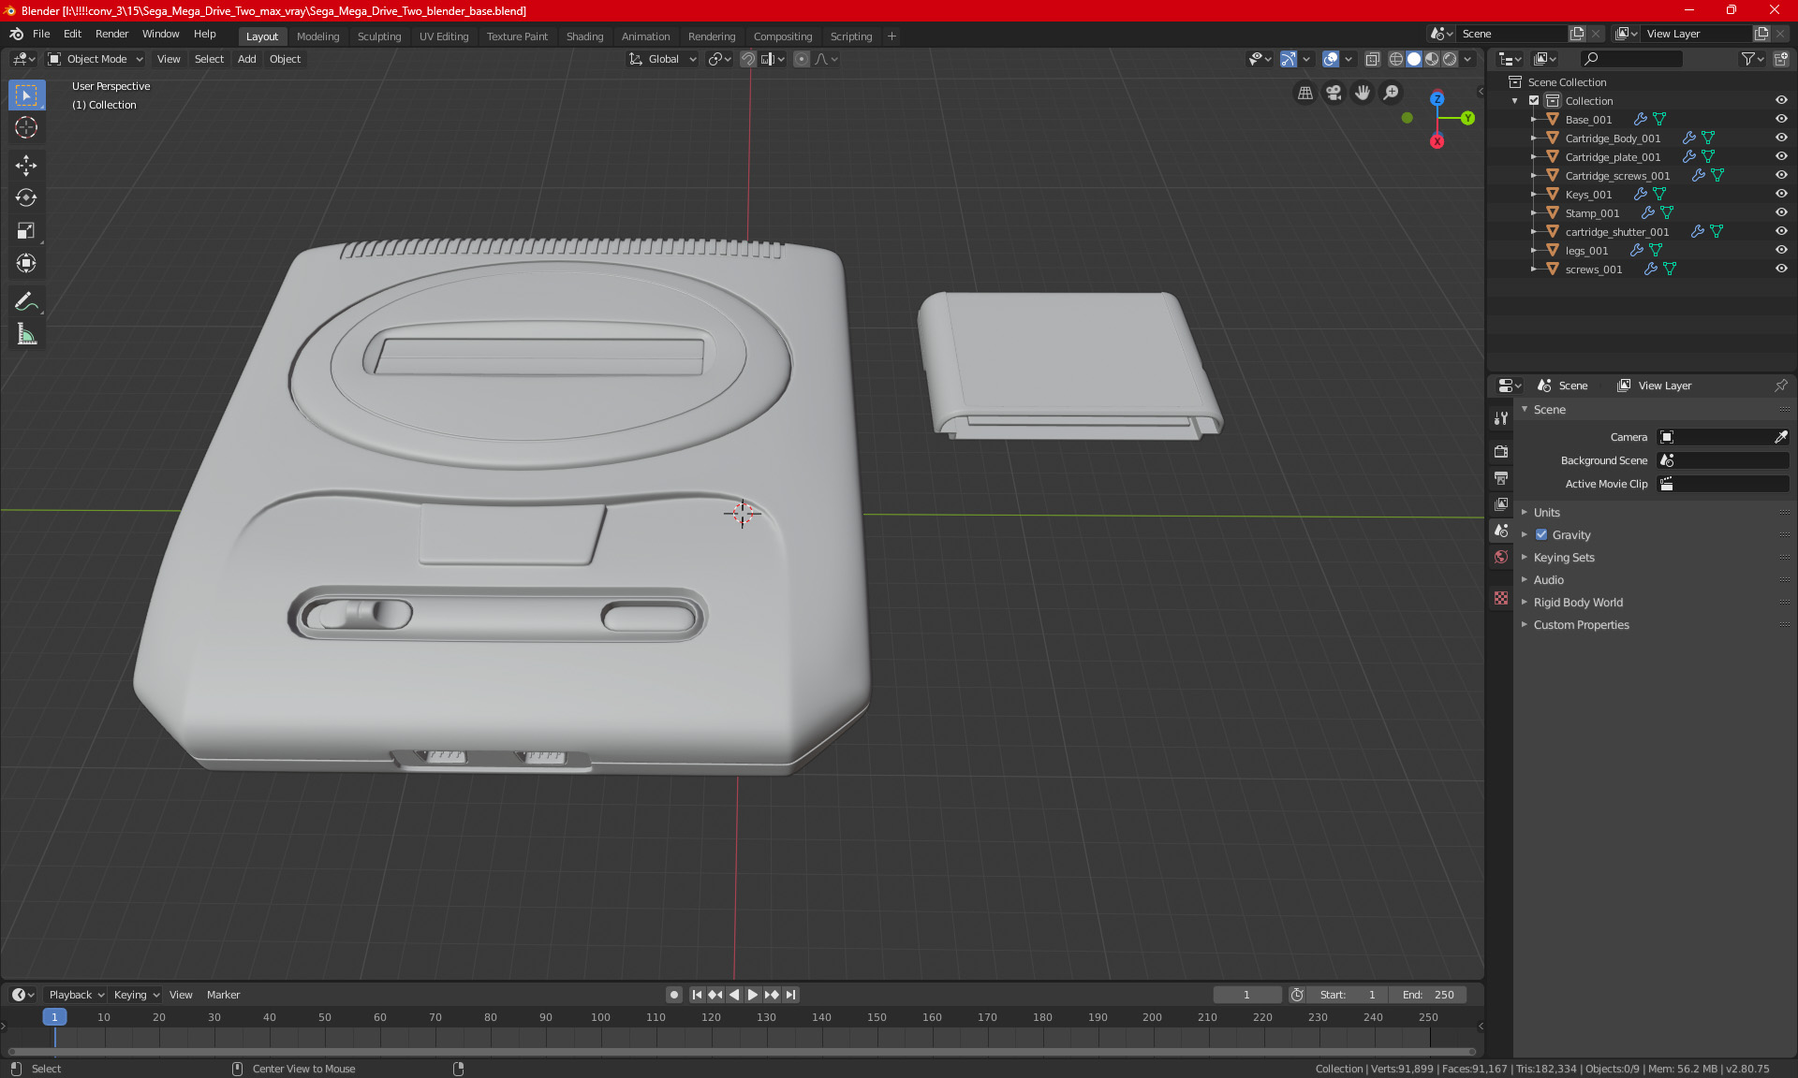Click the outliner filter icon
The height and width of the screenshot is (1078, 1798).
tap(1752, 59)
